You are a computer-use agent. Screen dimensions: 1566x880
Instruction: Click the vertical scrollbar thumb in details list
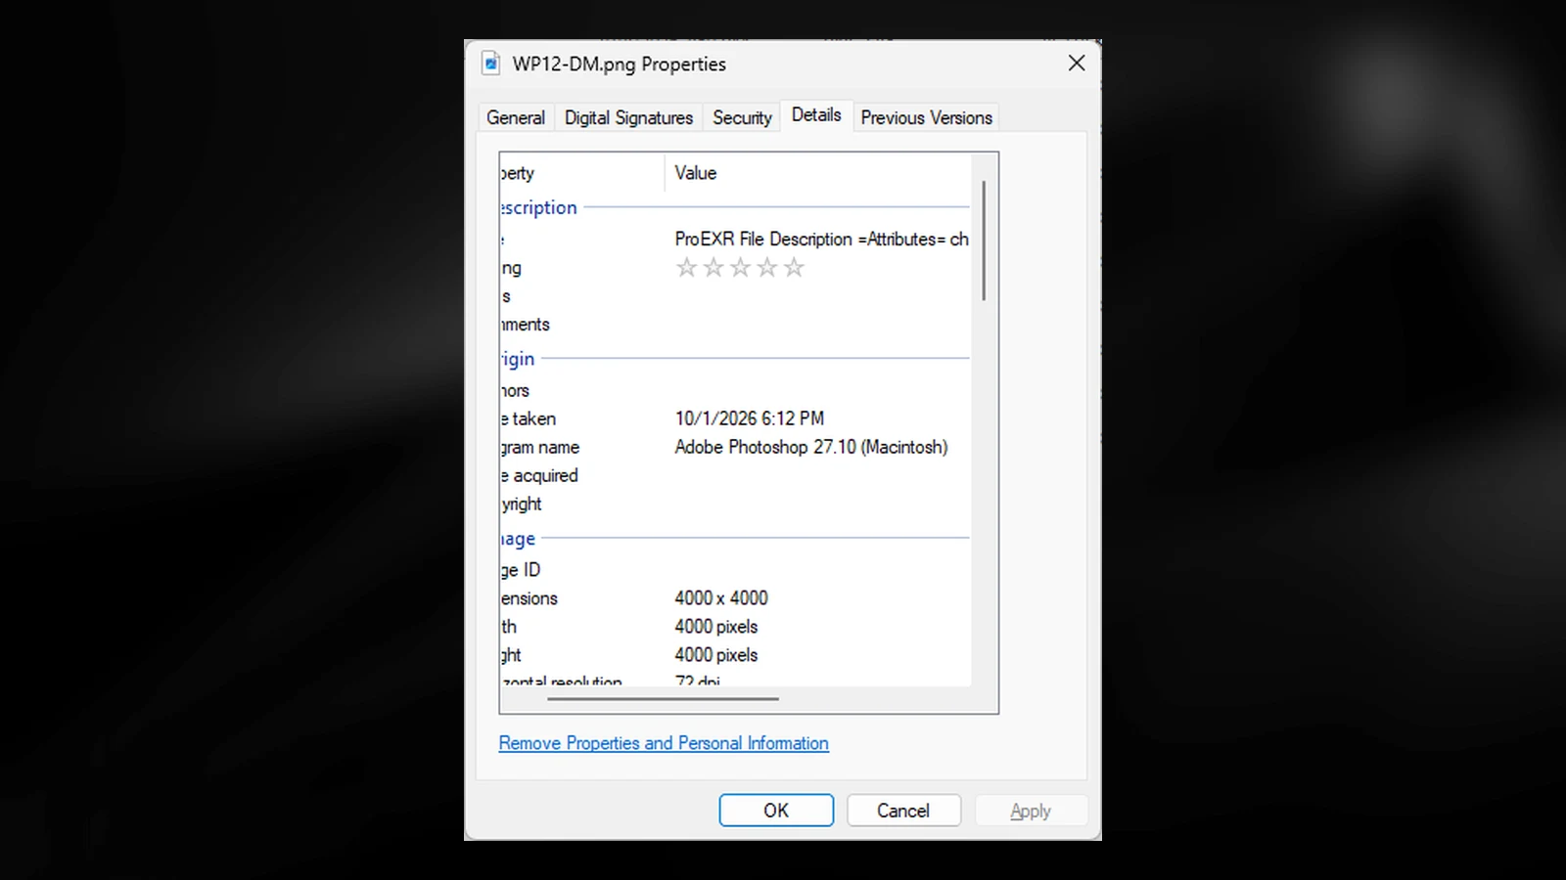click(984, 241)
